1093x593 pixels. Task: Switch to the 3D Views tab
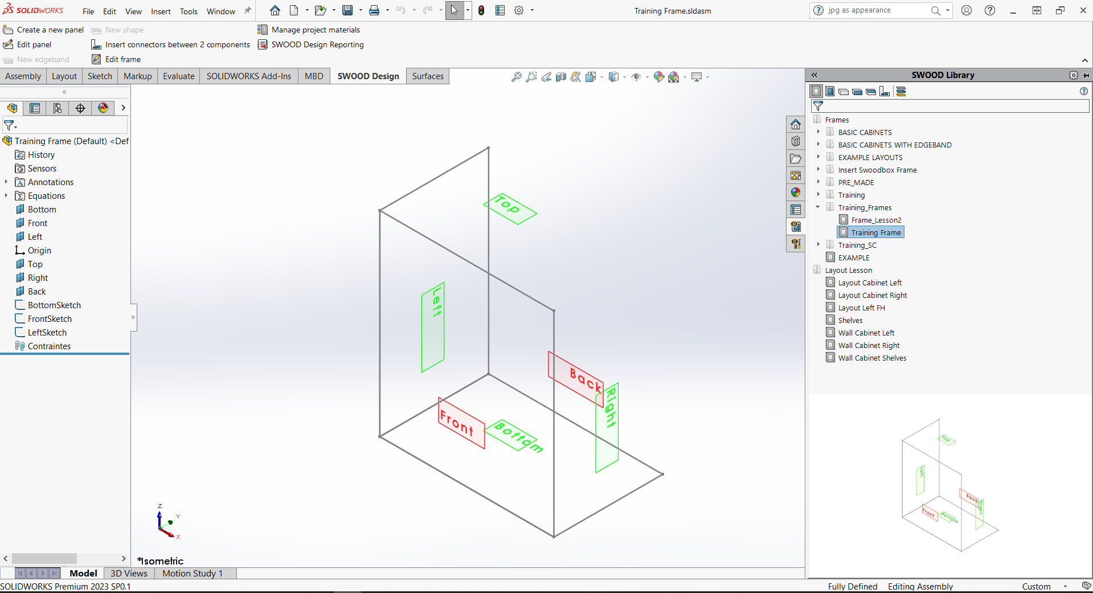(129, 574)
